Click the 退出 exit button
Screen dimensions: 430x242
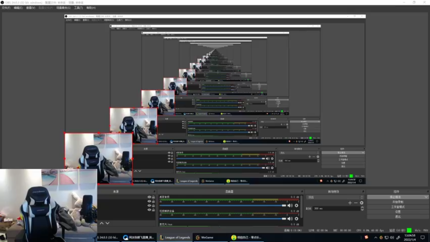[398, 217]
